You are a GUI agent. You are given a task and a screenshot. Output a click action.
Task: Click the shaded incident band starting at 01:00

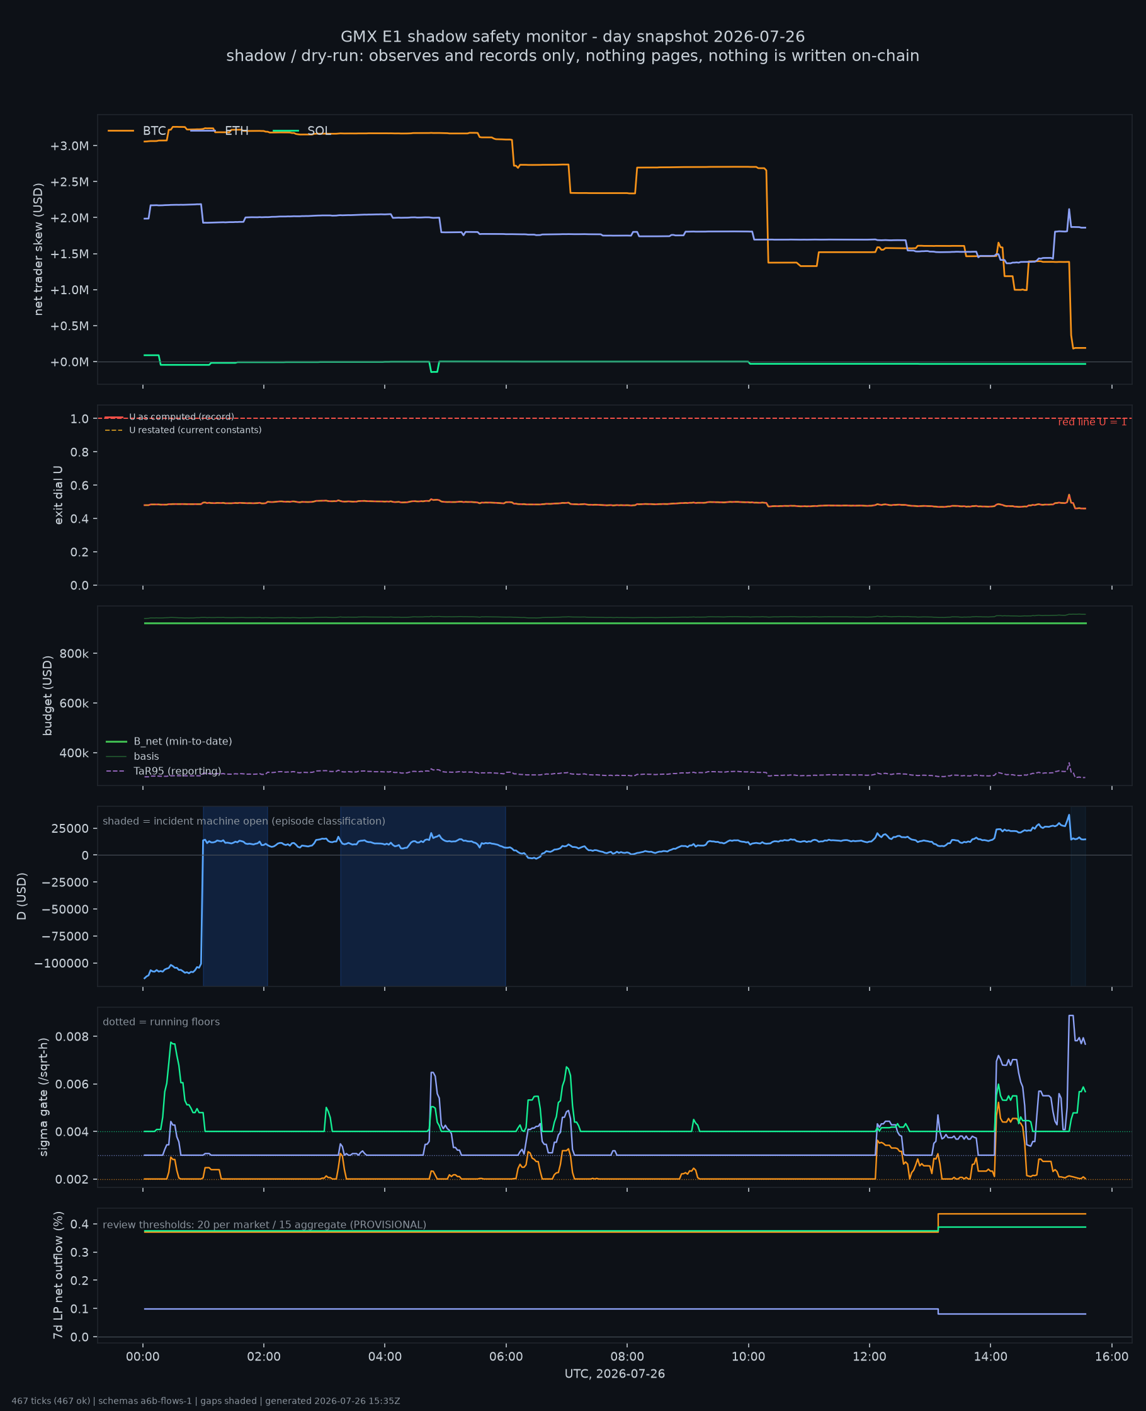click(235, 896)
